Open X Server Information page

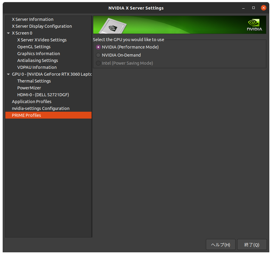(x=32, y=19)
